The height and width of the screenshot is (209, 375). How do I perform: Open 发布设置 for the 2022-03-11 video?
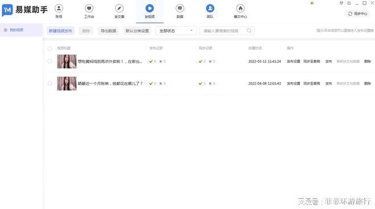293,61
